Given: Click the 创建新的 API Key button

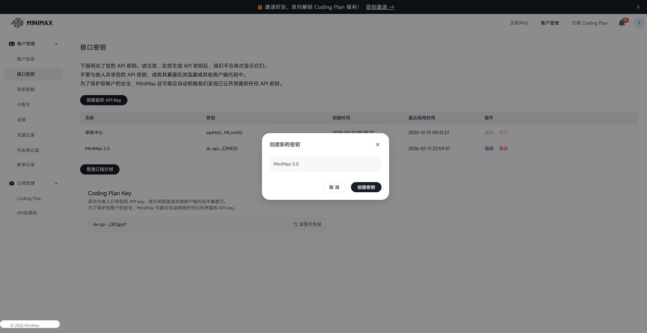Looking at the screenshot, I should (104, 100).
